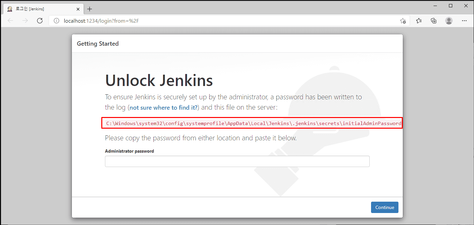The image size is (474, 225).
Task: Click the Continue button
Action: (x=384, y=207)
